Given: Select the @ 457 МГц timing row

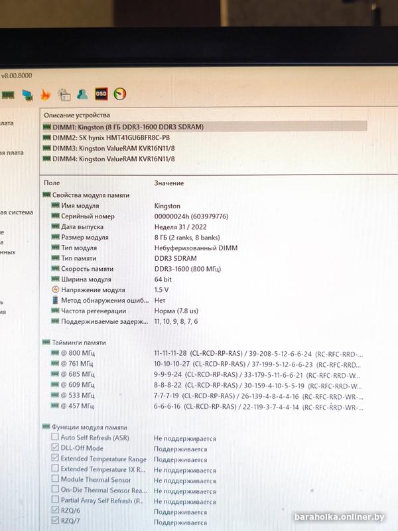Looking at the screenshot, I should point(207,406).
